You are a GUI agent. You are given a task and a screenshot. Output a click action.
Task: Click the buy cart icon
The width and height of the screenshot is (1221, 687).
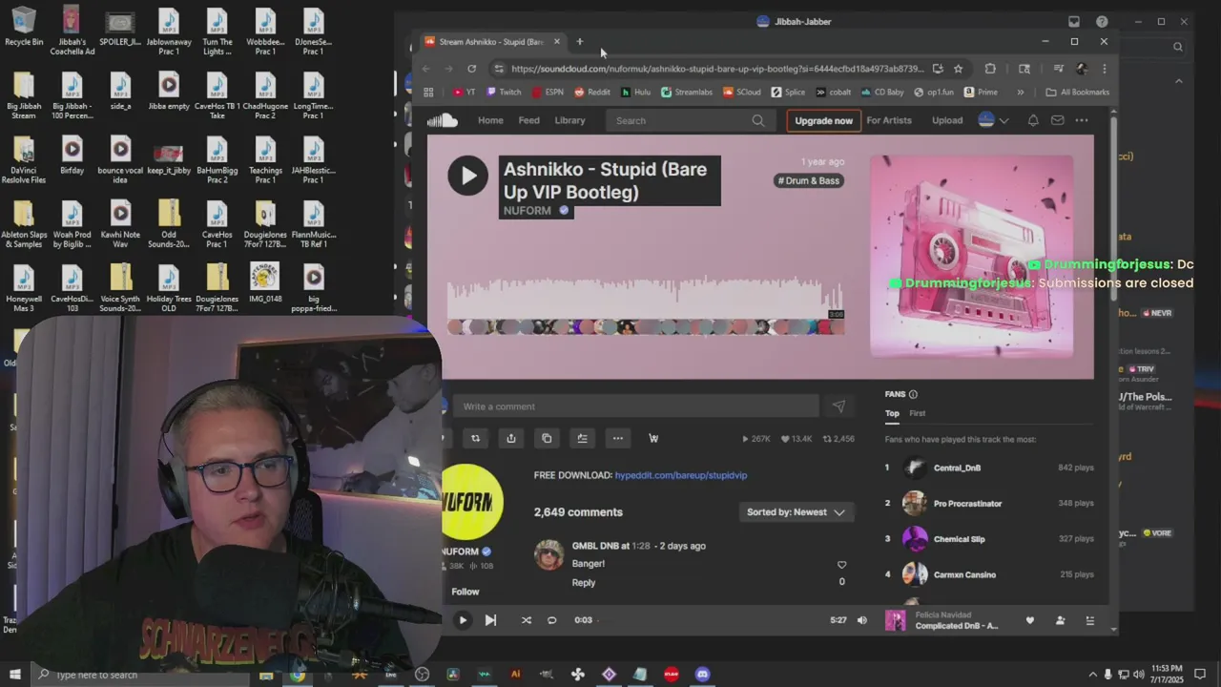653,438
